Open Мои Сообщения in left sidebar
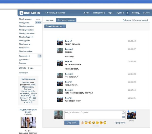 pyautogui.click(x=26, y=37)
